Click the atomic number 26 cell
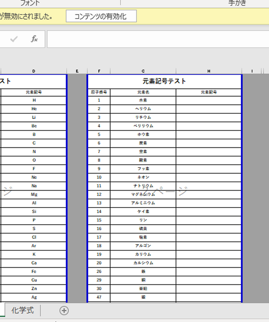This screenshot has height=322, width=269. tap(99, 272)
